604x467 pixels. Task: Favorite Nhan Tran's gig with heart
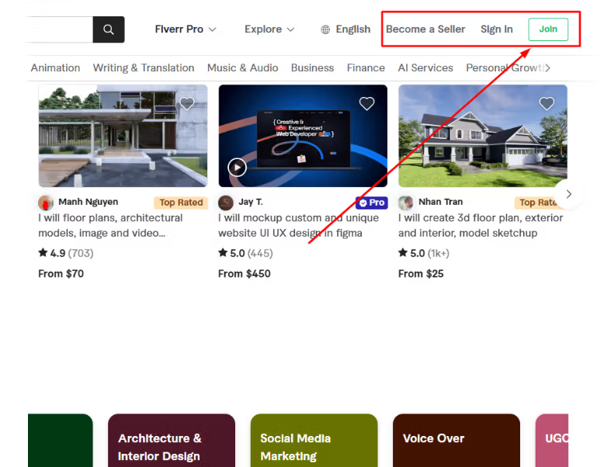(x=547, y=103)
